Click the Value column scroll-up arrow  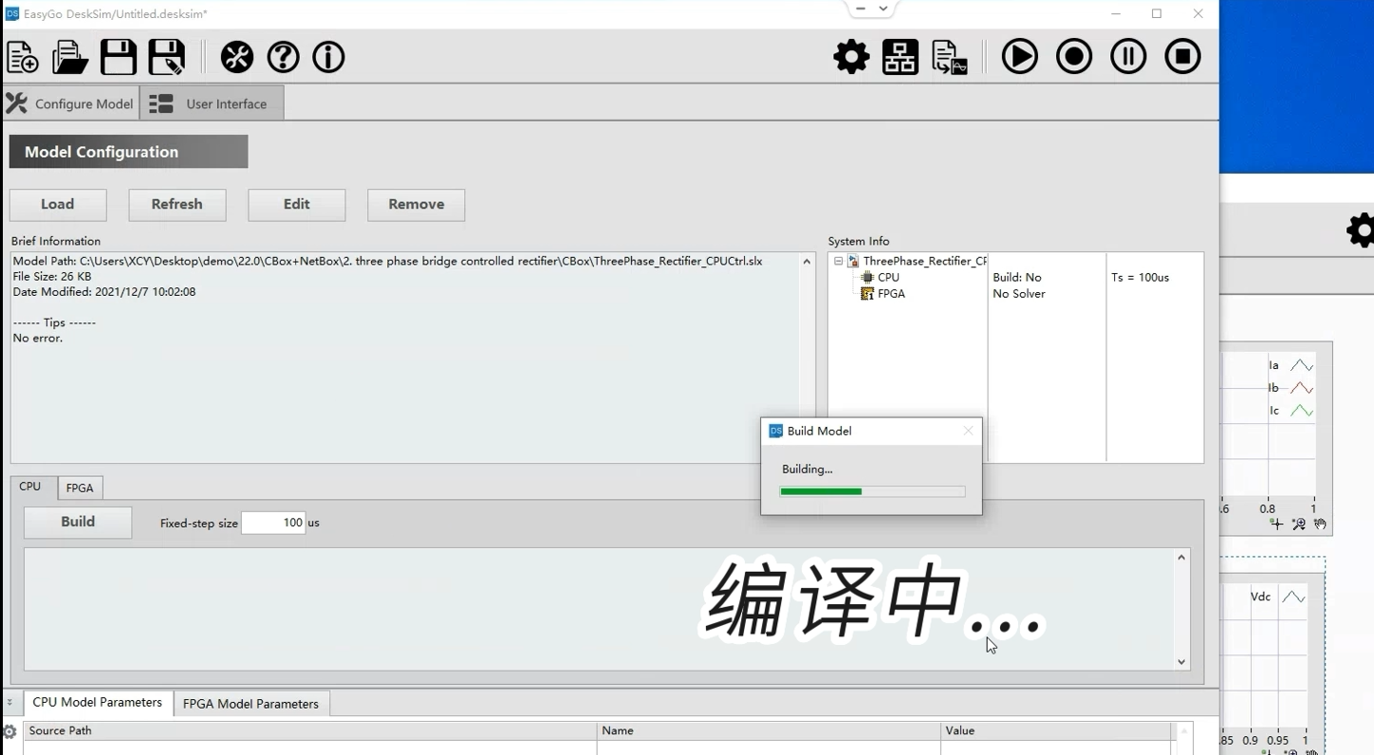pyautogui.click(x=1183, y=731)
